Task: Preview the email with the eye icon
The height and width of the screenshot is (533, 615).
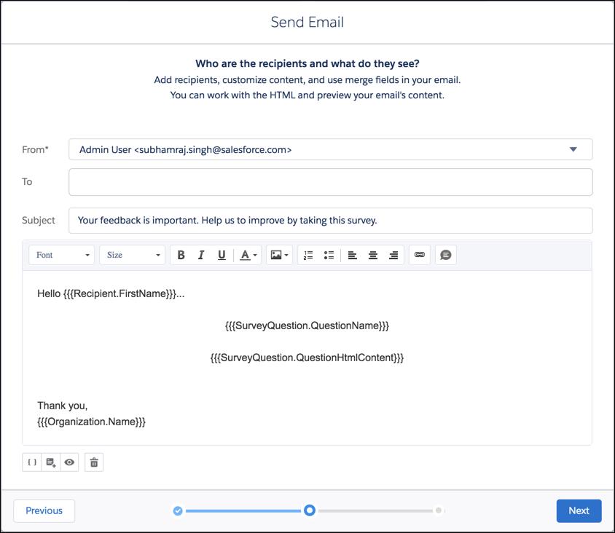Action: [x=69, y=462]
